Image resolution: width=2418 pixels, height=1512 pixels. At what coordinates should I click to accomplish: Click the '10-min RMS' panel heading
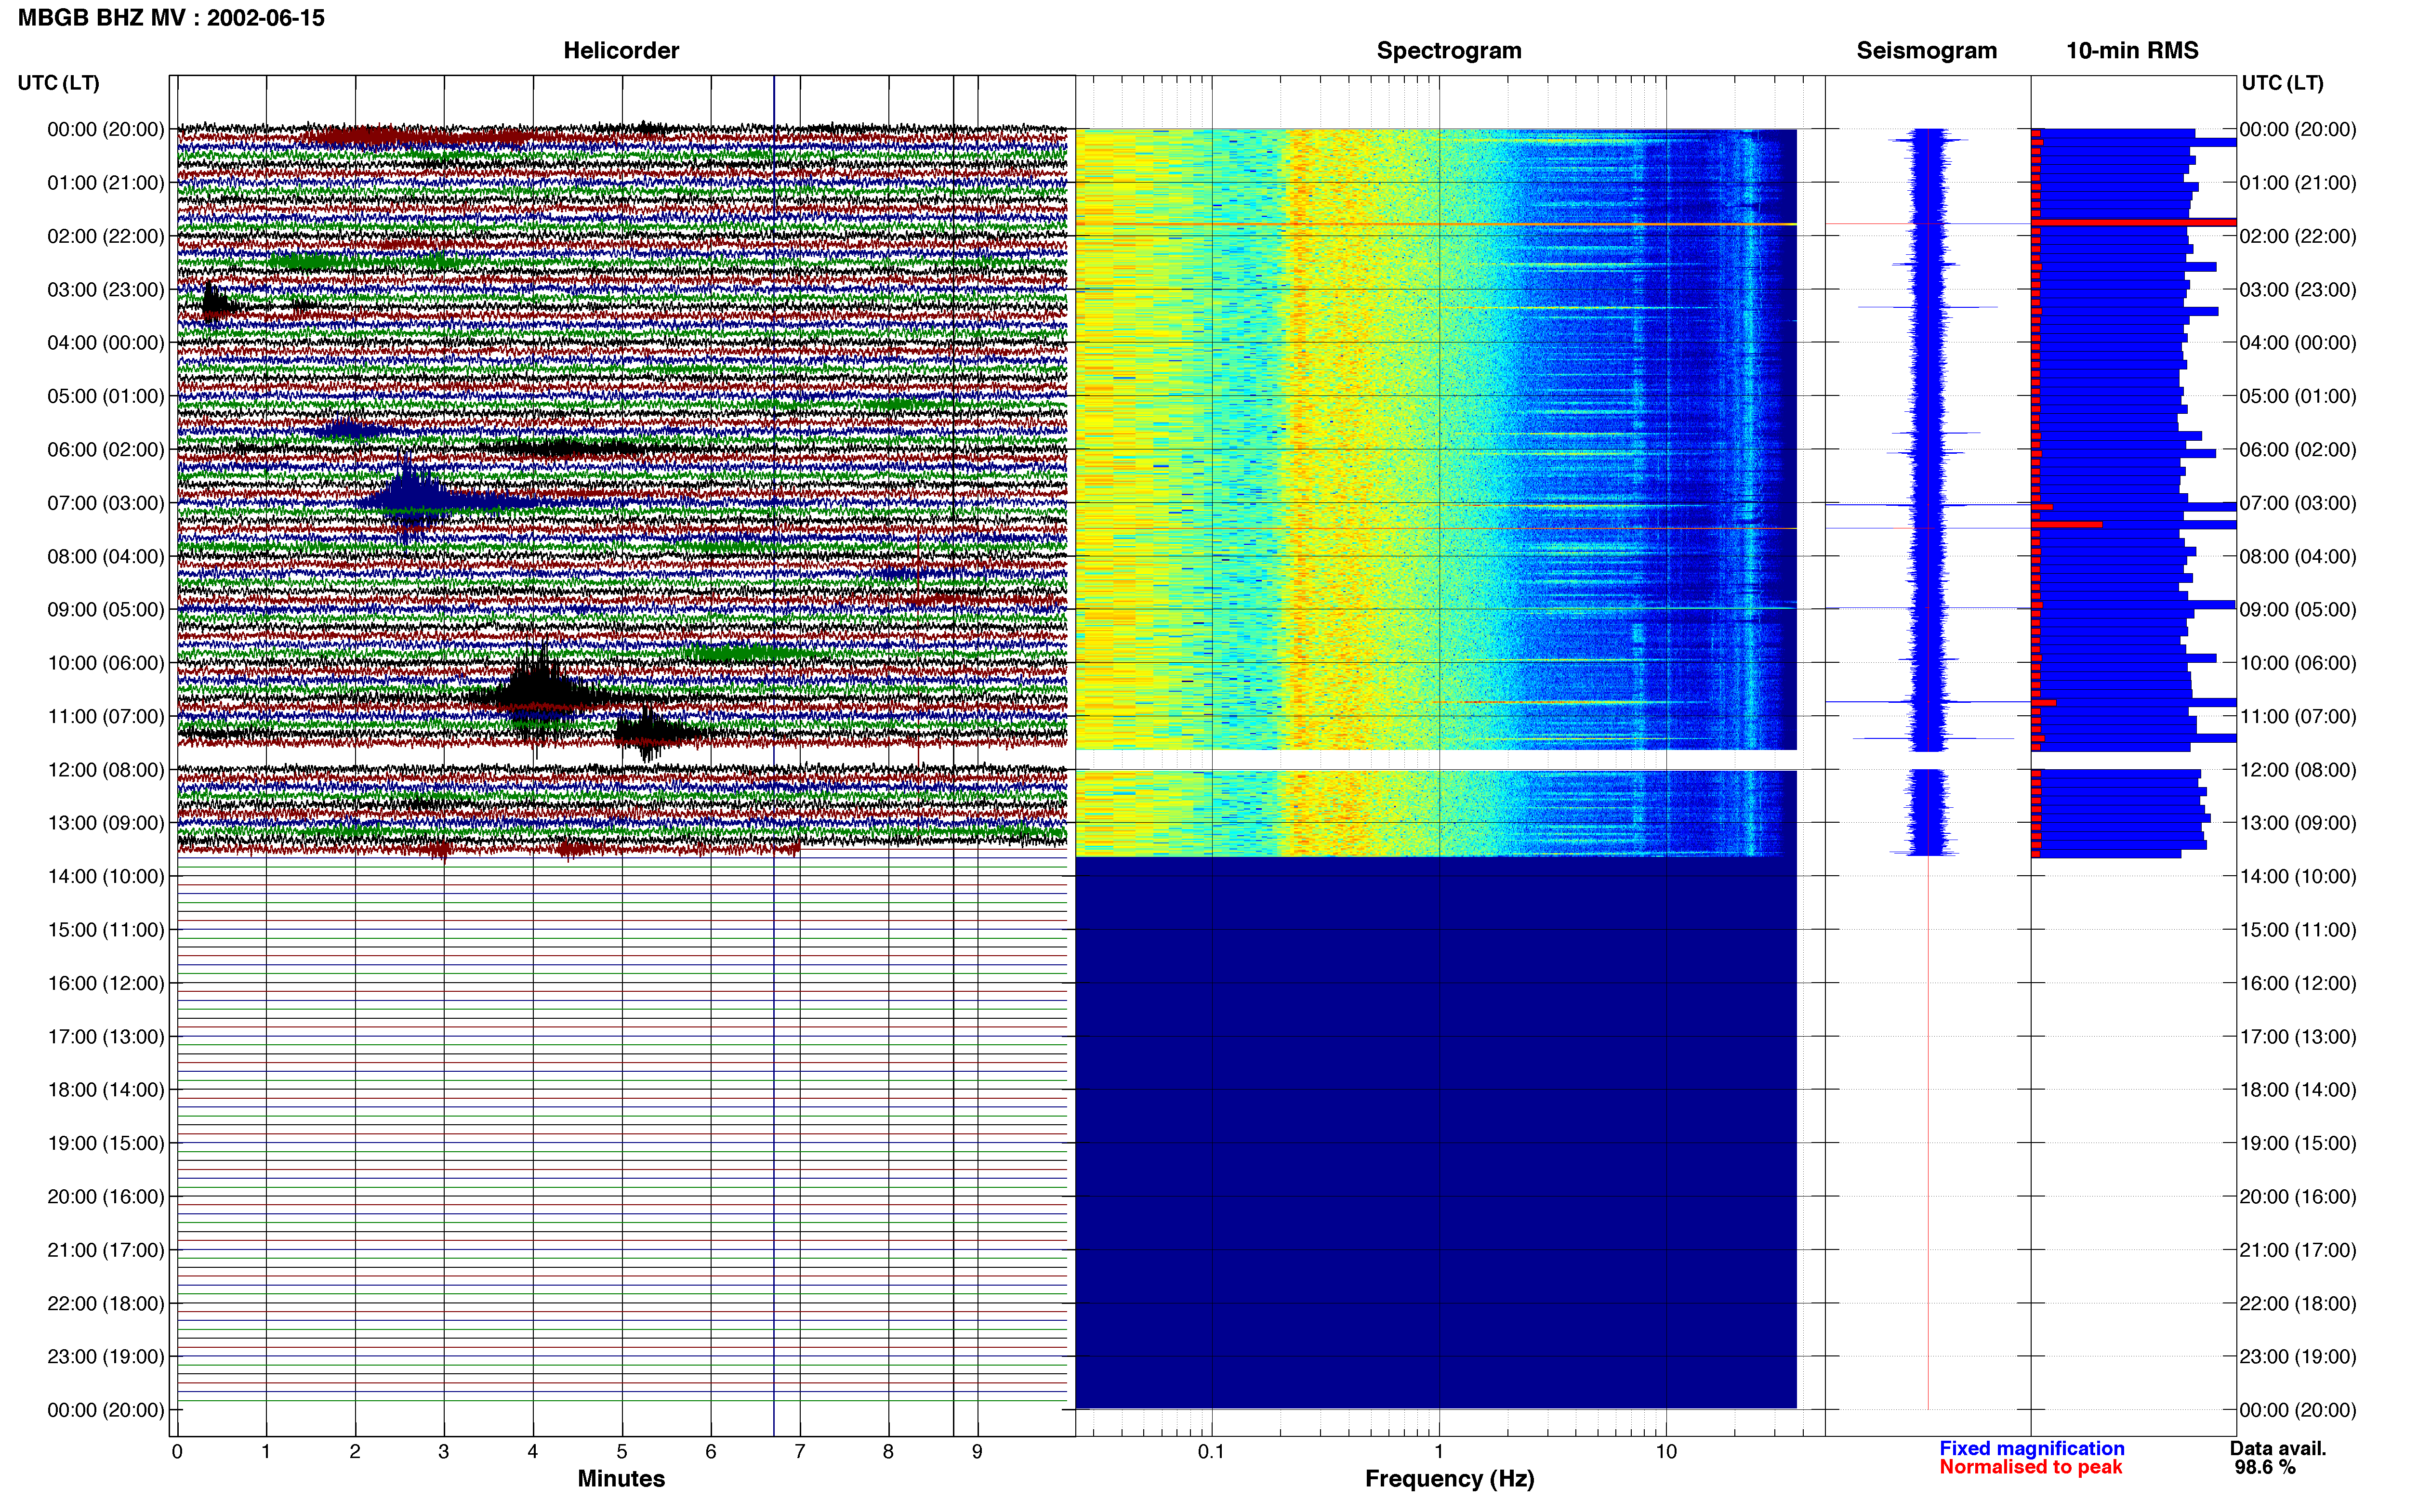(x=2132, y=50)
